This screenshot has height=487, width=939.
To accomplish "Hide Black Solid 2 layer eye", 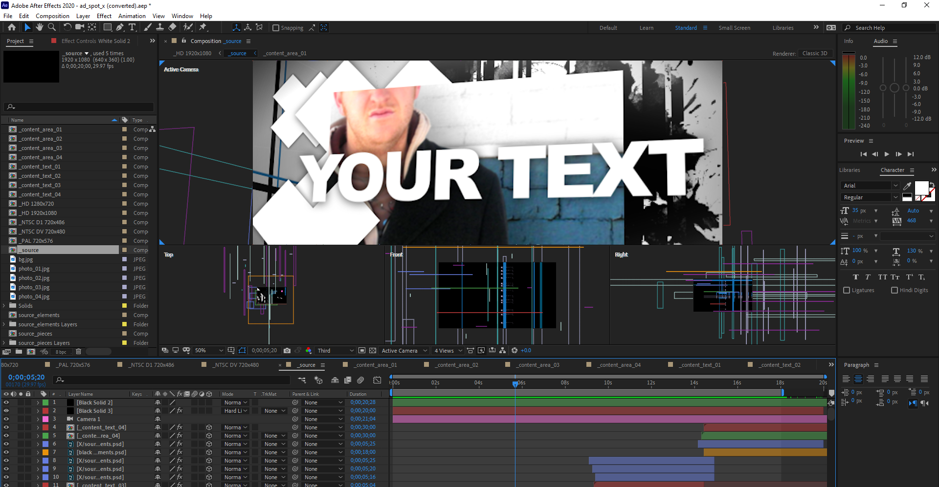I will (x=6, y=402).
